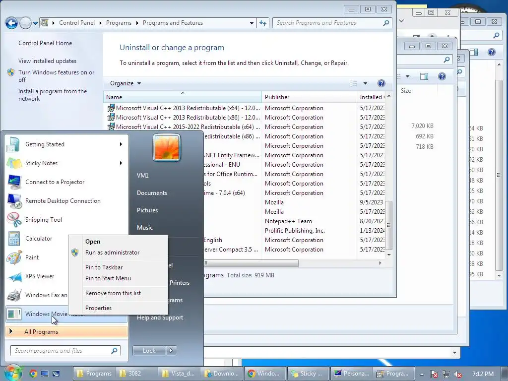Image resolution: width=508 pixels, height=381 pixels.
Task: Open Help and Support
Action: click(x=160, y=317)
